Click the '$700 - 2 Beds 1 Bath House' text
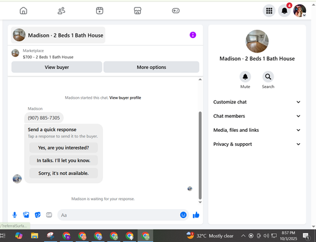Screen dimensions: 316x242 (x=48, y=57)
